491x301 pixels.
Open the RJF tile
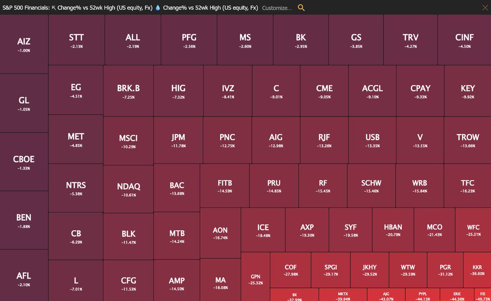[324, 140]
